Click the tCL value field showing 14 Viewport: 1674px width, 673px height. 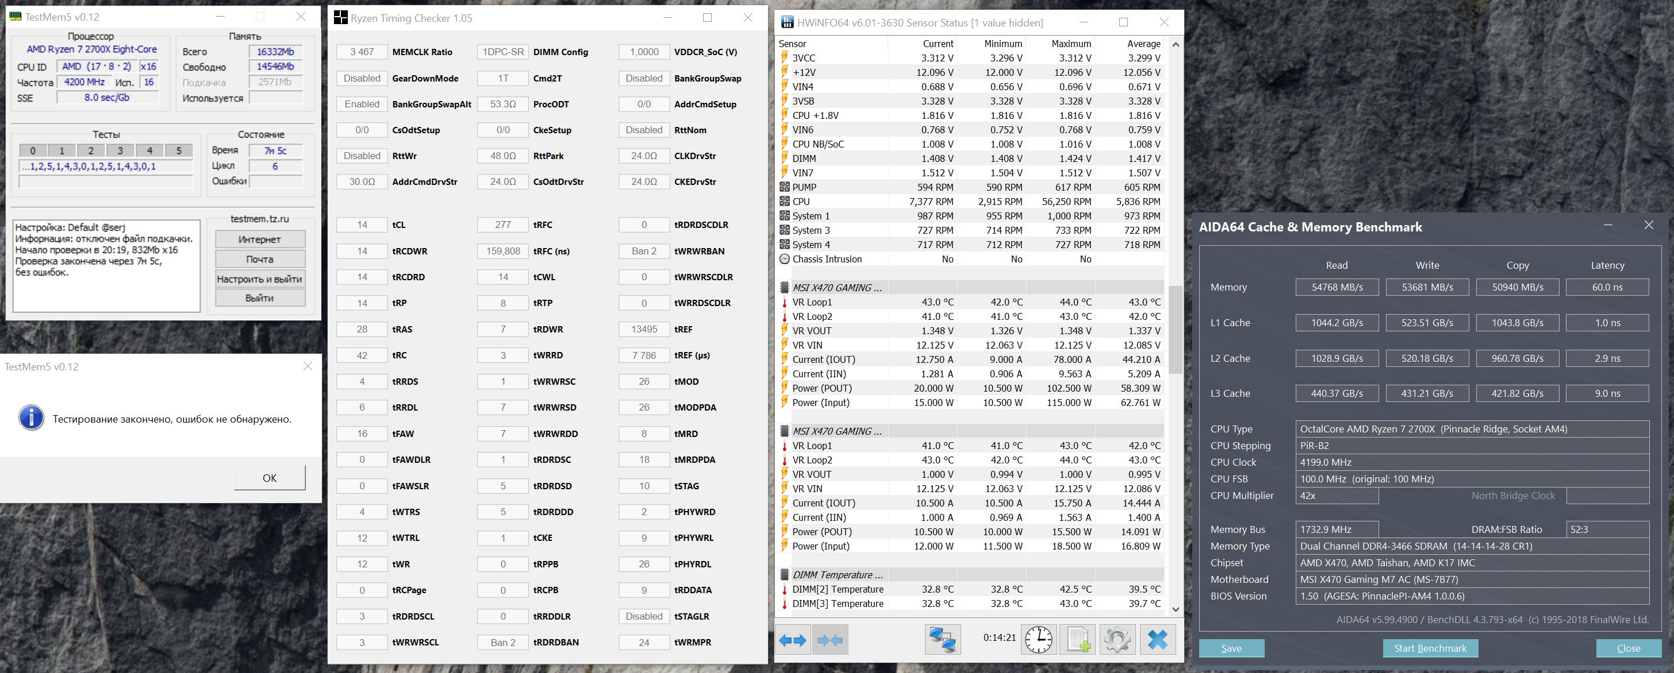pos(362,225)
